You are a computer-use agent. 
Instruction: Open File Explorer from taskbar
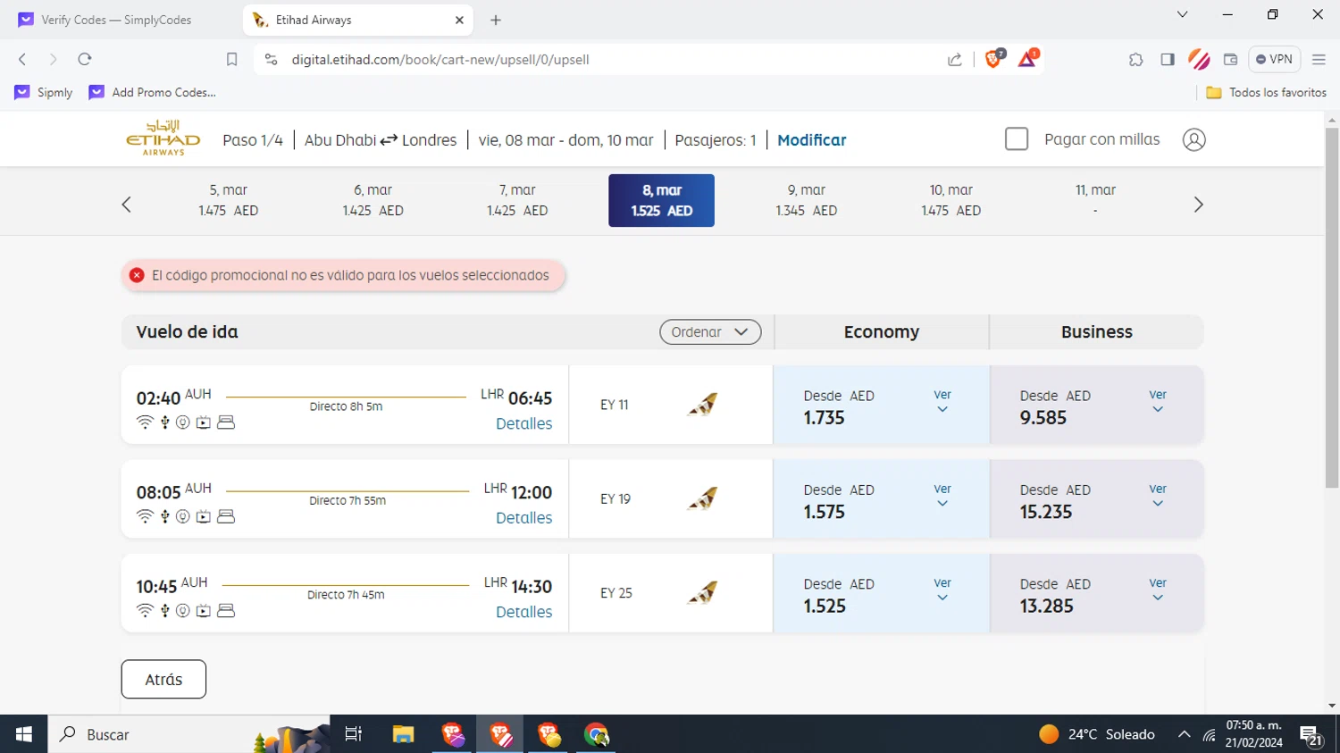click(x=403, y=734)
